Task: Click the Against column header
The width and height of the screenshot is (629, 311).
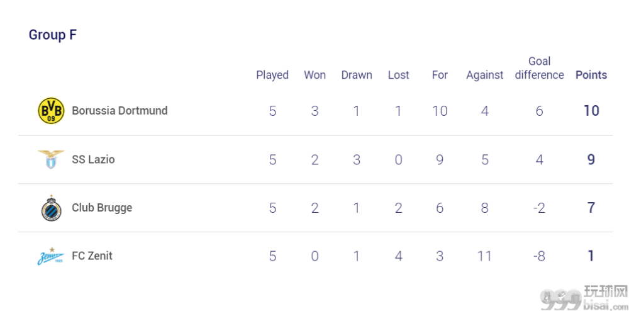Action: 484,75
